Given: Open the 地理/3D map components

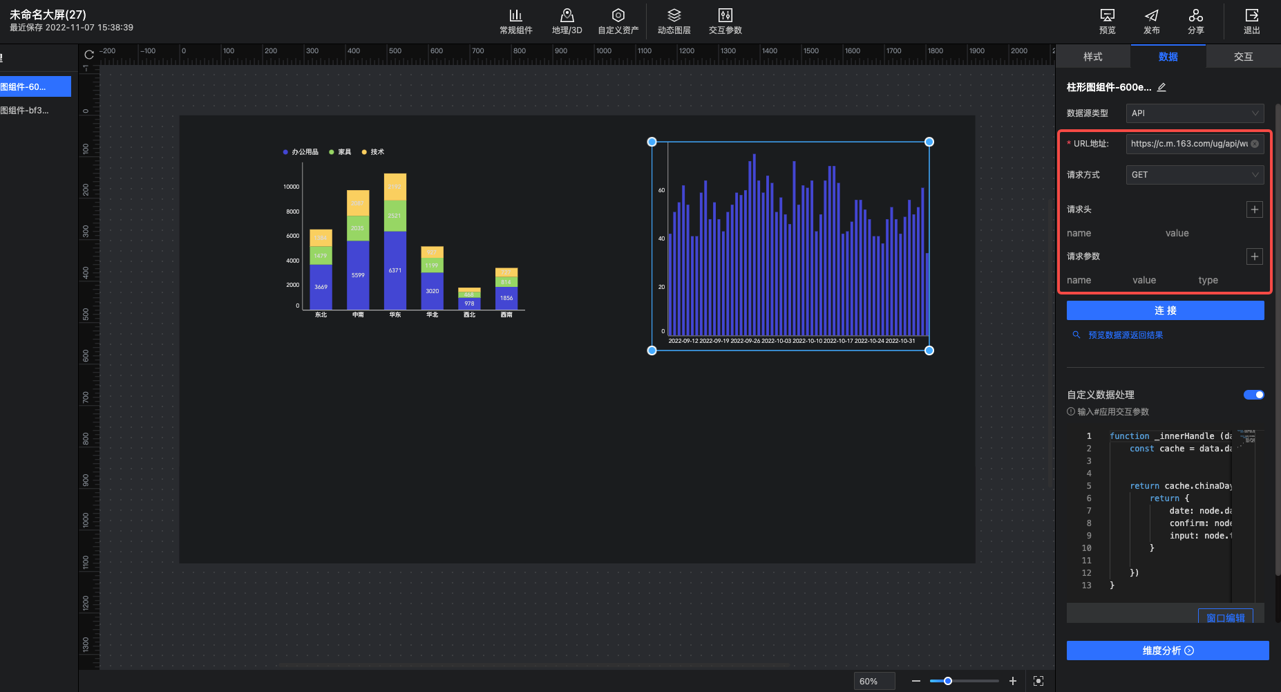Looking at the screenshot, I should point(567,16).
